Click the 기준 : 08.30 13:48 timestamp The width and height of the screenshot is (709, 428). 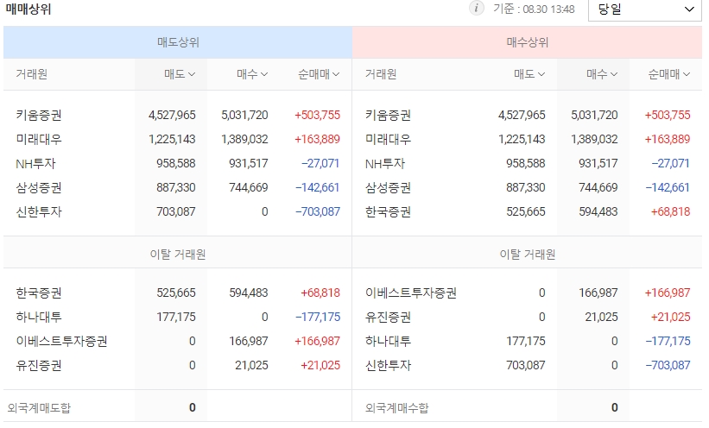(534, 9)
